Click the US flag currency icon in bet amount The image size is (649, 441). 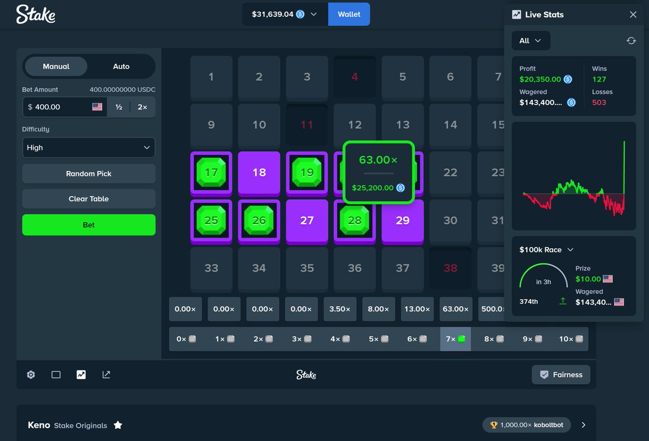click(x=97, y=107)
